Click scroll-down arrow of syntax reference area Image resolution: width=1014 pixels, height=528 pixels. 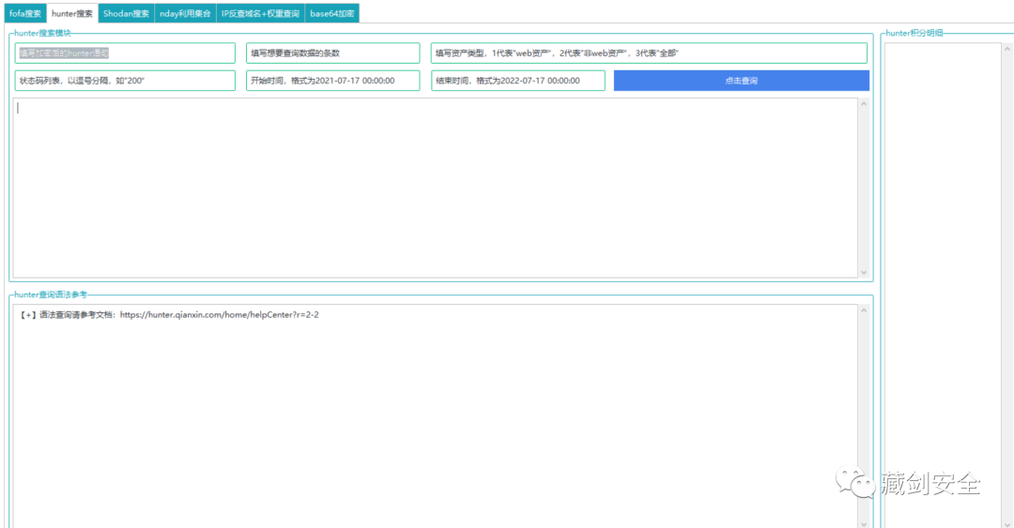(x=864, y=523)
